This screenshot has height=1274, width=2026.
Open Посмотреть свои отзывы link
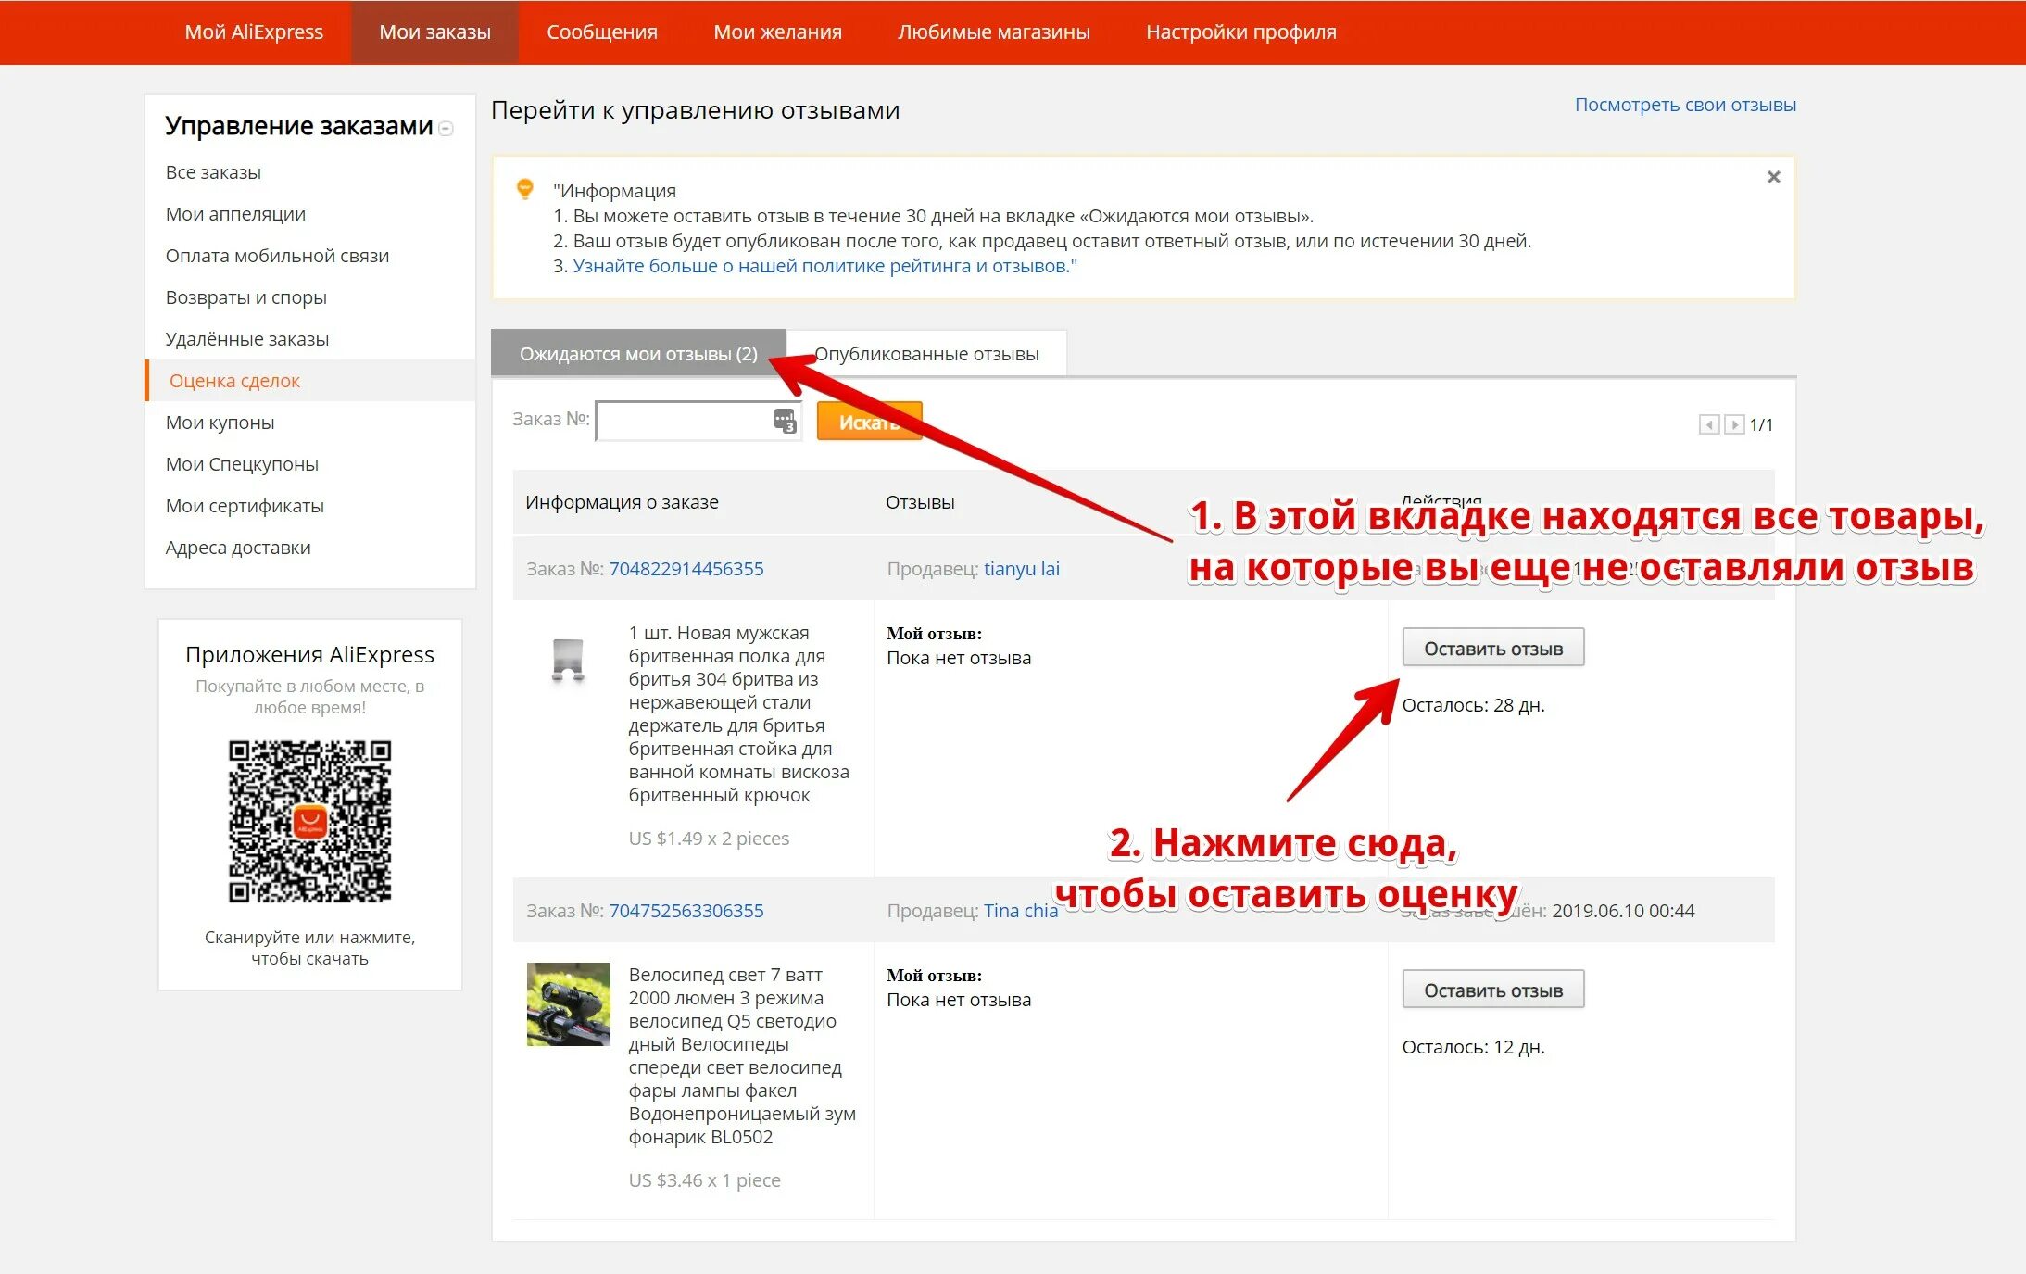tap(1685, 105)
